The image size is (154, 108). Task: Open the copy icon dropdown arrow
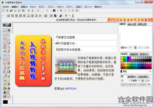click(51, 11)
